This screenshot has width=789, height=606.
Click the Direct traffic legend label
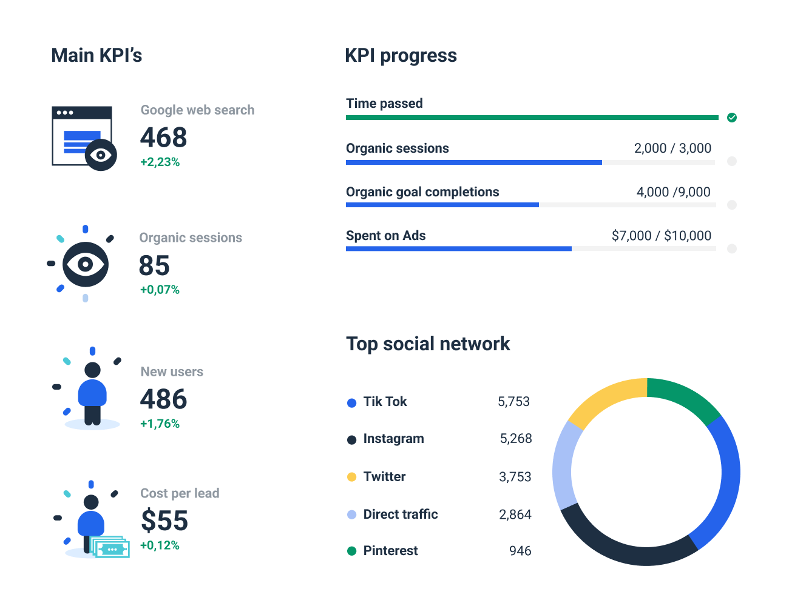[x=401, y=514]
